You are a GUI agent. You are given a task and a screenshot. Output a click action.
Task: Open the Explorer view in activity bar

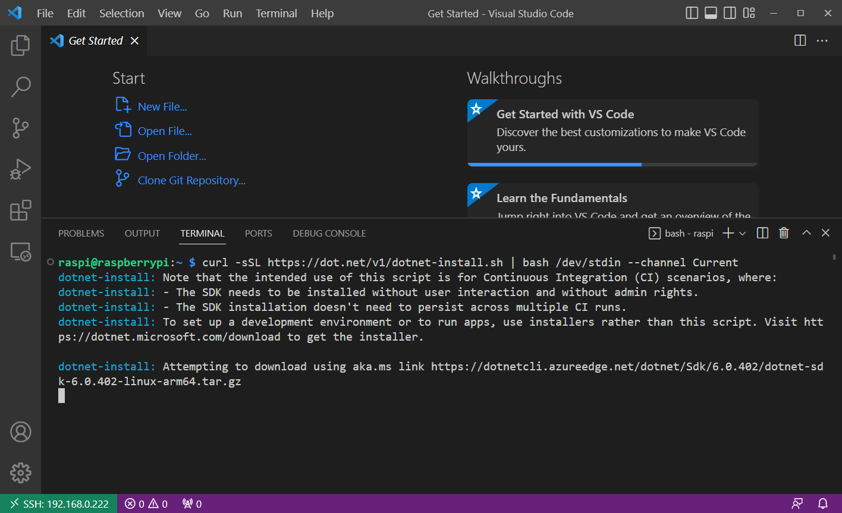(20, 46)
